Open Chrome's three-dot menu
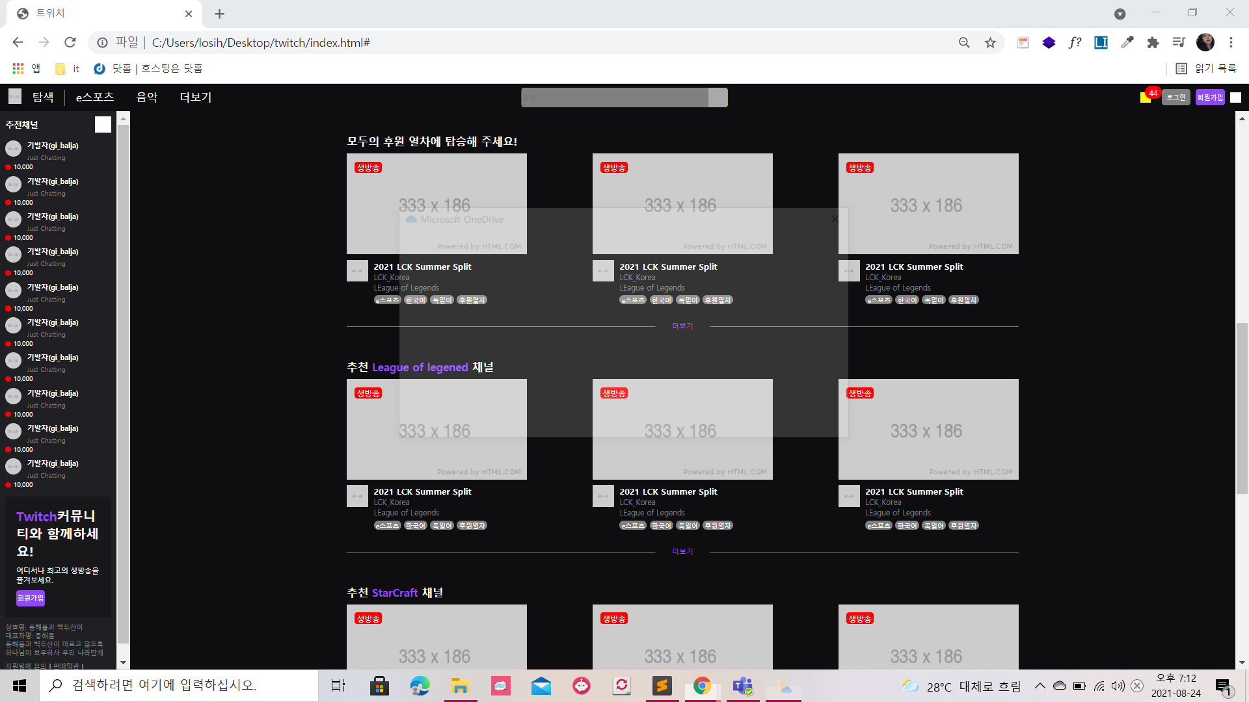 pos(1231,42)
